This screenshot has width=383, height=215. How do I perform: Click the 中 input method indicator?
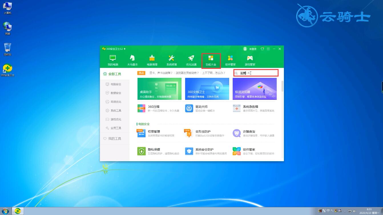coord(328,211)
